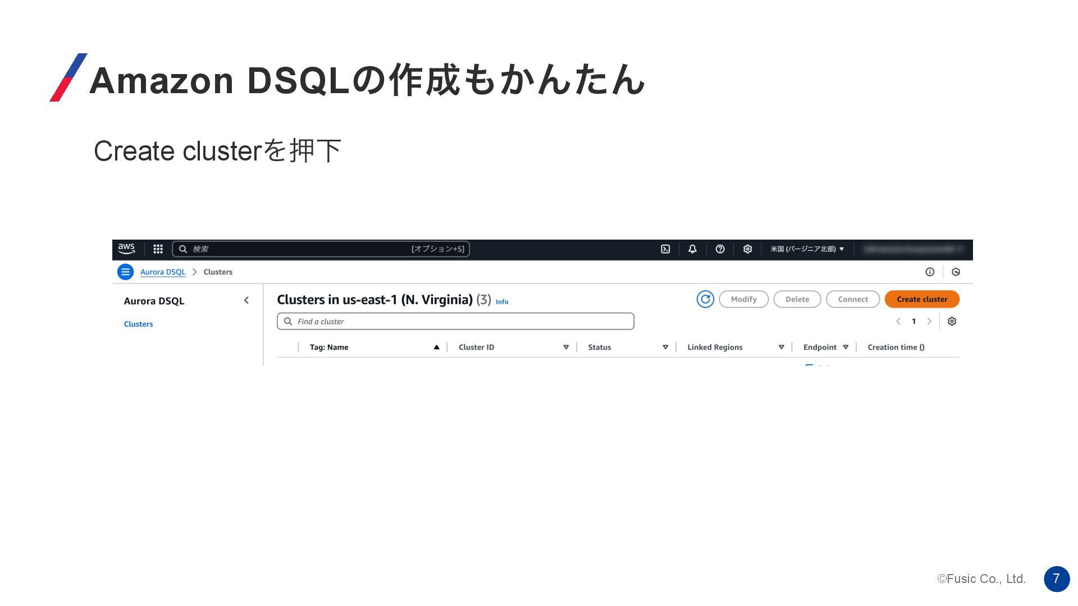
Task: Go to Aurora DSQL breadcrumb link
Action: tap(163, 272)
